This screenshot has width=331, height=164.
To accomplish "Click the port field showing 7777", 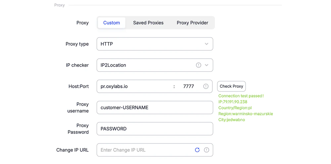I will tap(189, 86).
